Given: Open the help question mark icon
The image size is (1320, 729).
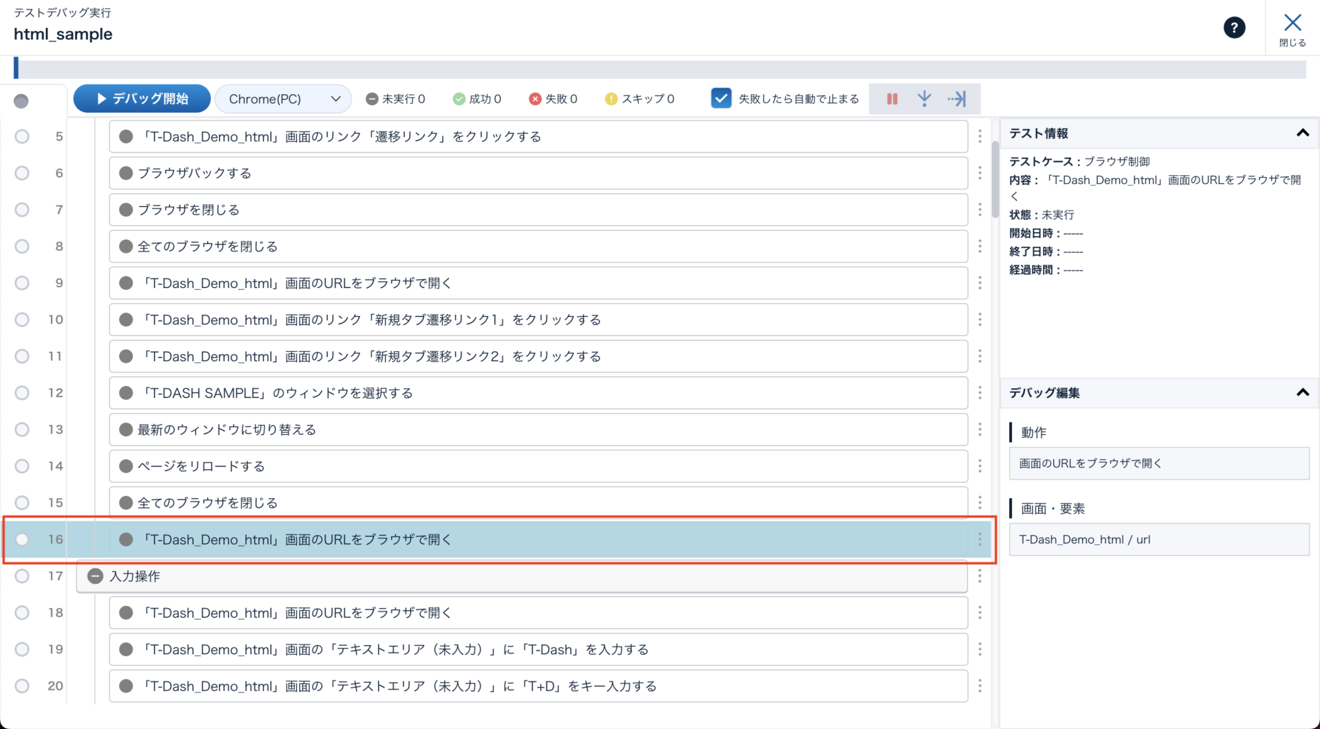Looking at the screenshot, I should (x=1234, y=27).
